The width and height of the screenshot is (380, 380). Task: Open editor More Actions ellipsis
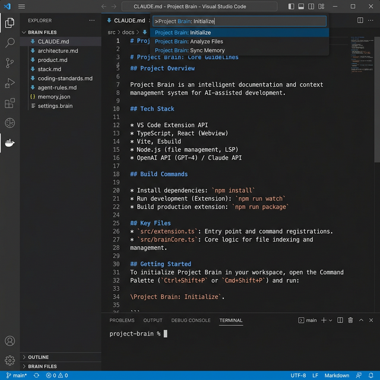370,20
